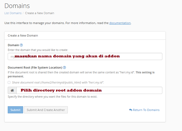Click Submit And Create Another button
The width and height of the screenshot is (182, 131).
[46, 110]
